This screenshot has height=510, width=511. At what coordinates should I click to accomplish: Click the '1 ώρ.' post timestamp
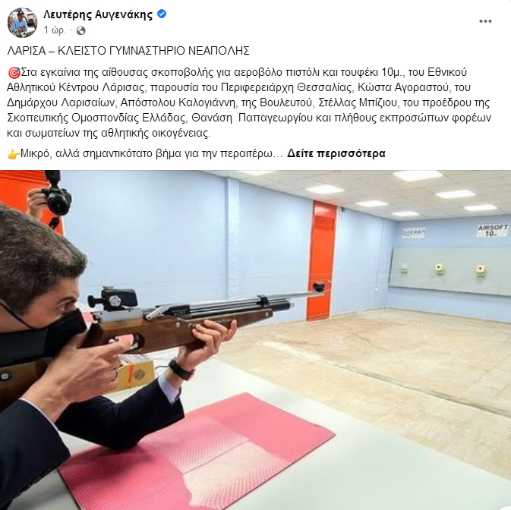click(x=55, y=30)
